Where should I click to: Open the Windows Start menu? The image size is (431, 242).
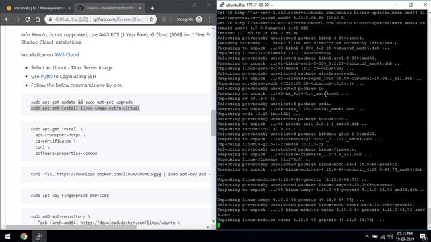pos(7,236)
